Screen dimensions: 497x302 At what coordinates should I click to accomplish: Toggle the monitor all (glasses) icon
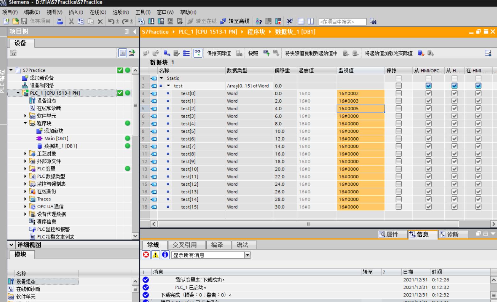(x=197, y=53)
